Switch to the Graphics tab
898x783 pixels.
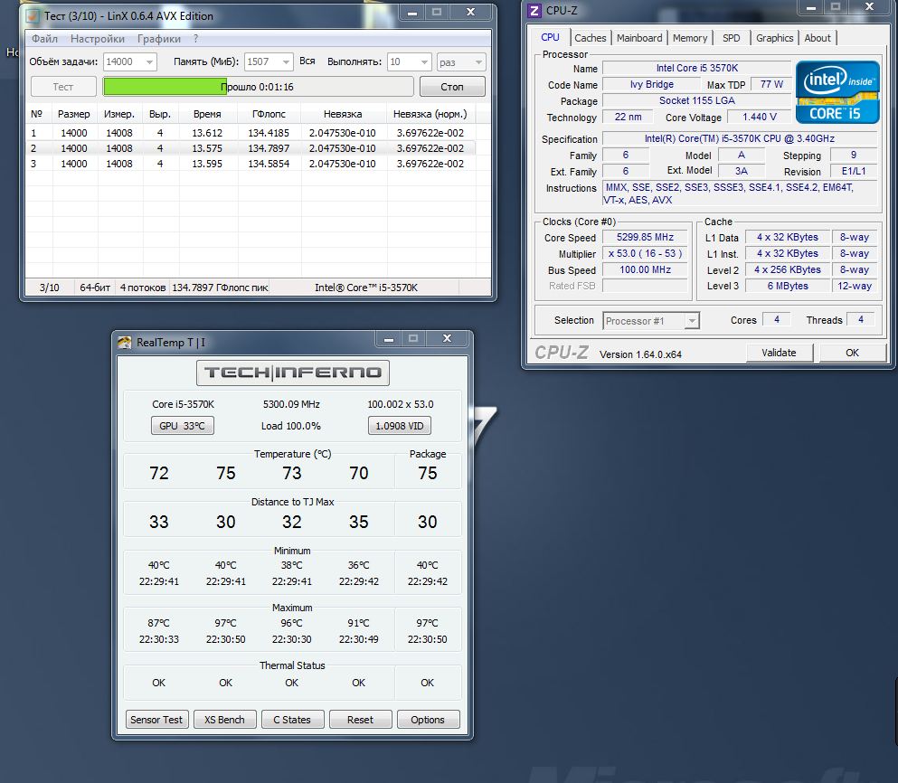[x=775, y=38]
